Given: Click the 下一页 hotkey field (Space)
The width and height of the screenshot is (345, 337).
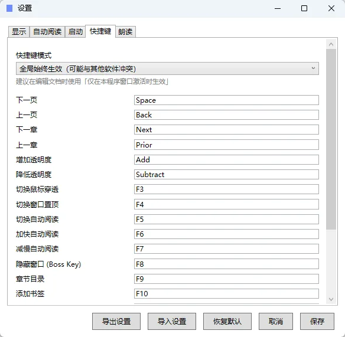Looking at the screenshot, I should point(226,100).
